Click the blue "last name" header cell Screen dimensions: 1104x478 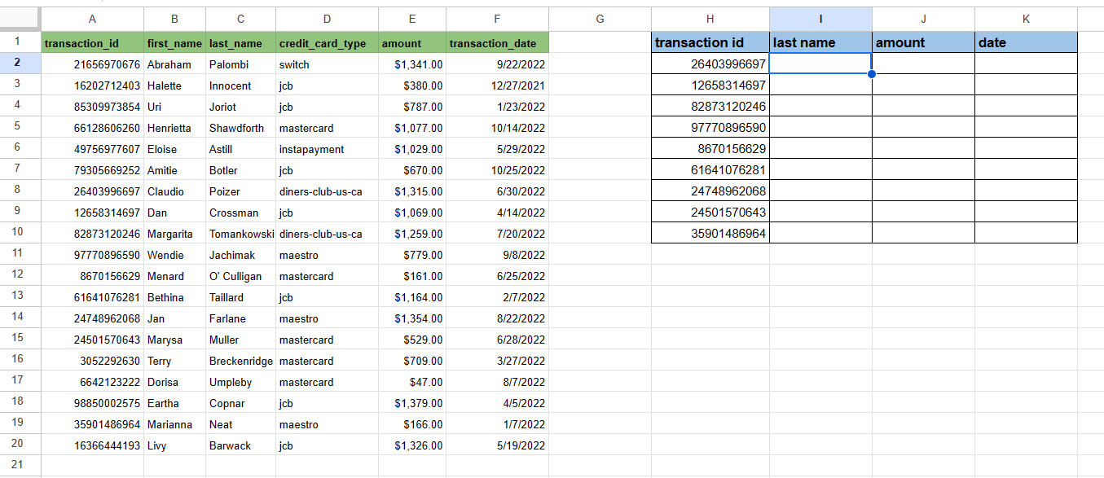(x=820, y=42)
